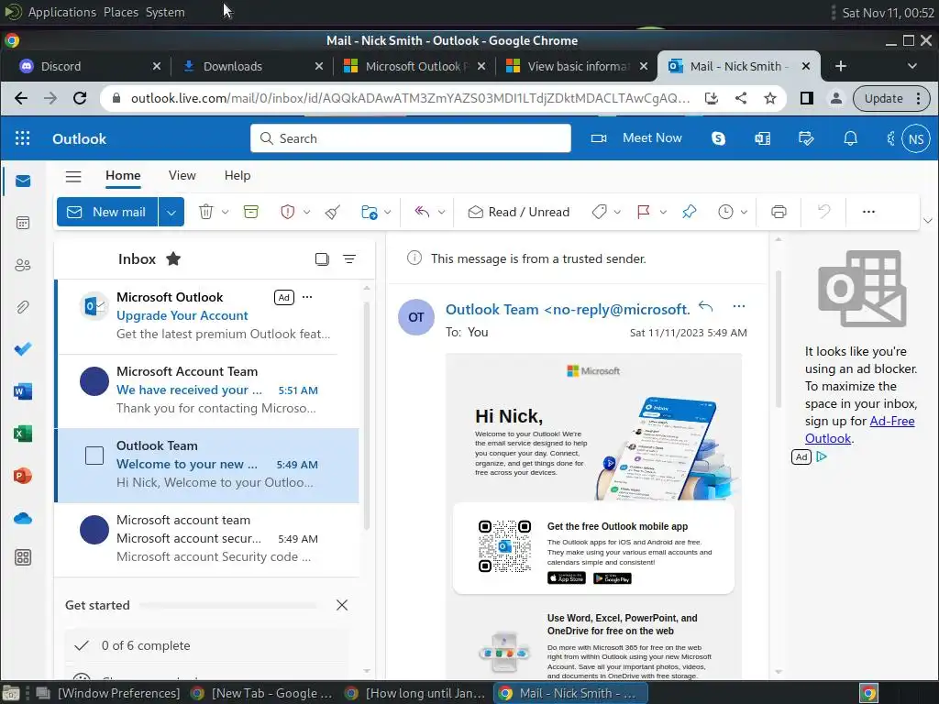
Task: Open Applications menu in top panel
Action: pyautogui.click(x=61, y=12)
